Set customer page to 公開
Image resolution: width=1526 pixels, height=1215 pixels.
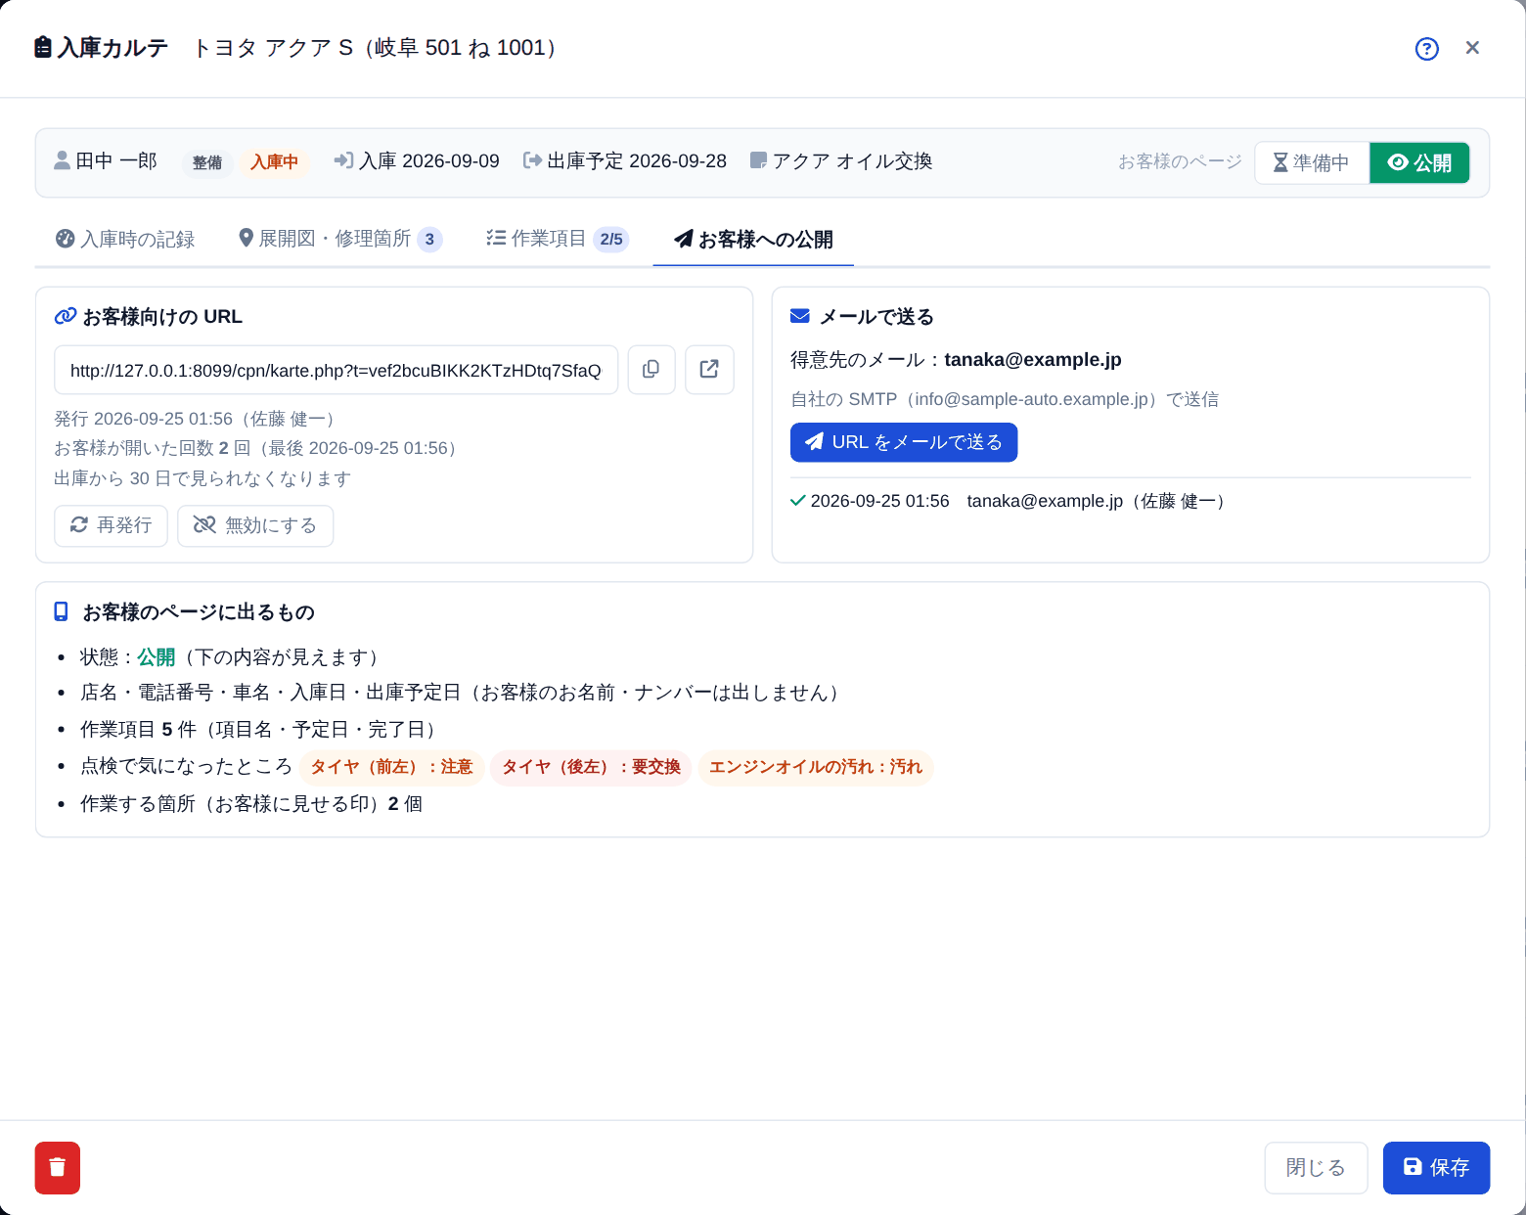coord(1419,162)
